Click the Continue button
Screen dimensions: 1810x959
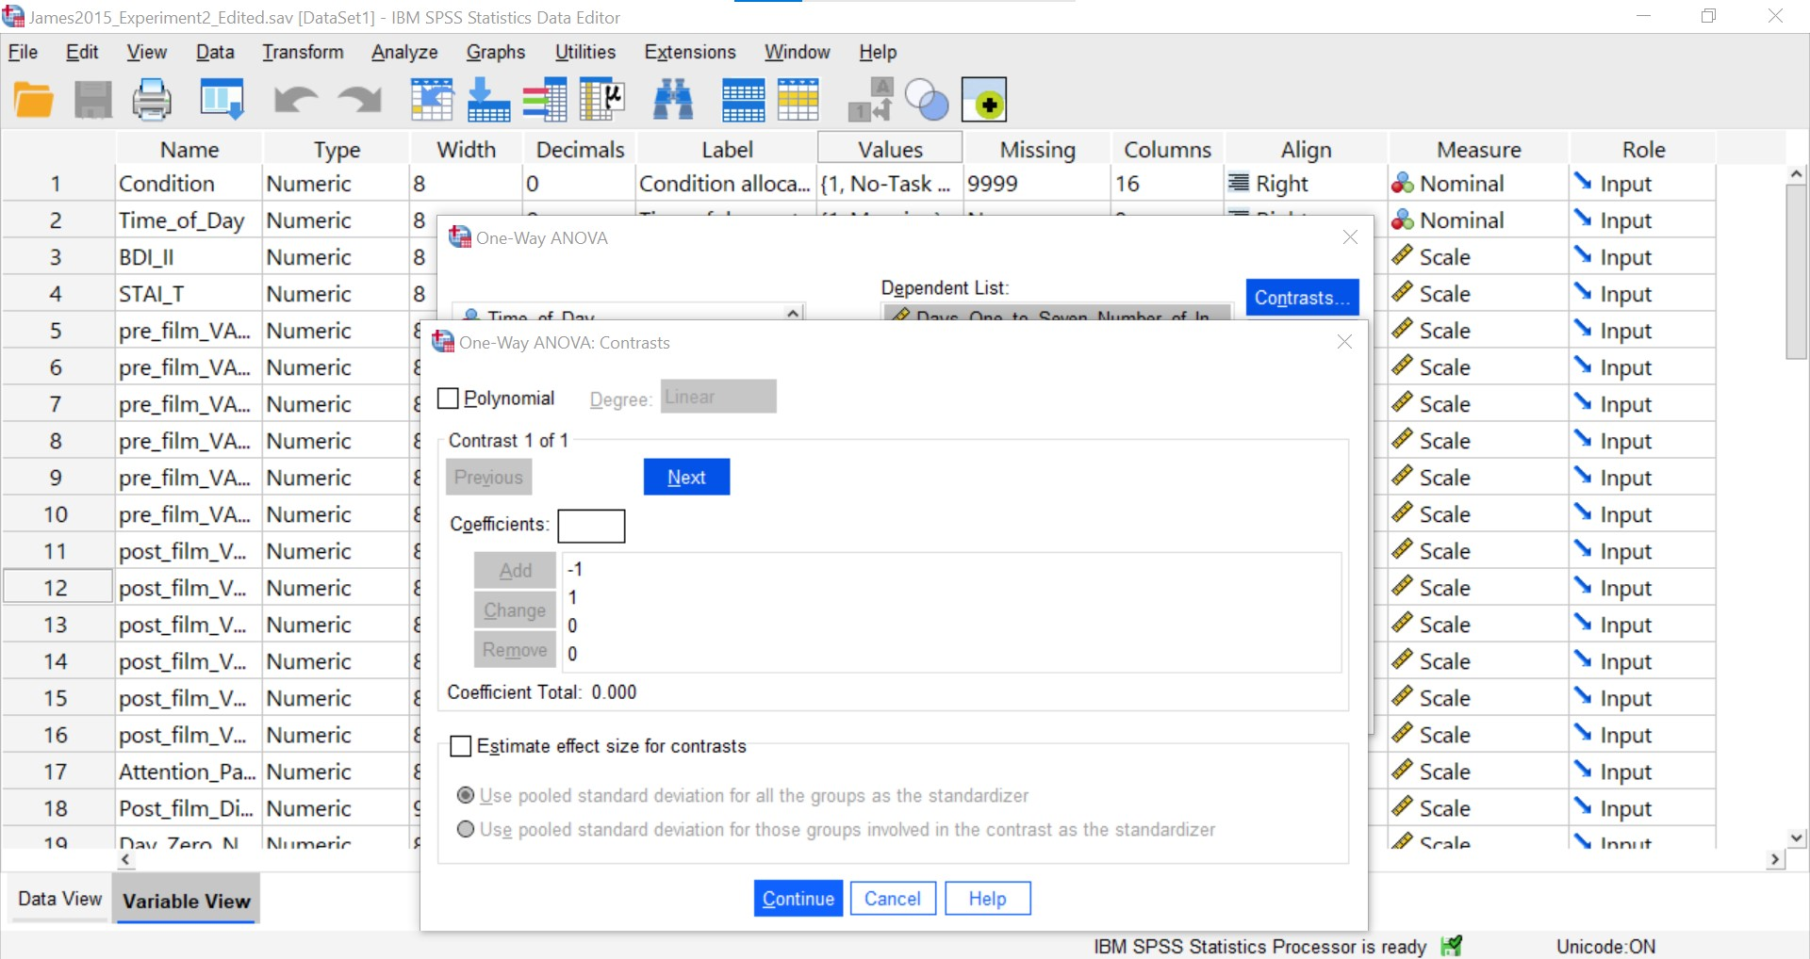[x=798, y=898]
